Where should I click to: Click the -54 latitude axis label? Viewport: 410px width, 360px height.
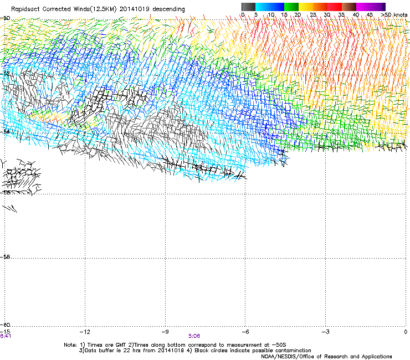pyautogui.click(x=6, y=131)
